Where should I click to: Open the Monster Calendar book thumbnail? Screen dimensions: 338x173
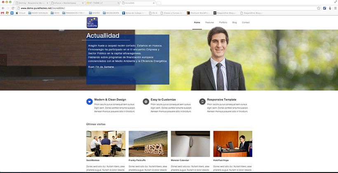pos(190,144)
